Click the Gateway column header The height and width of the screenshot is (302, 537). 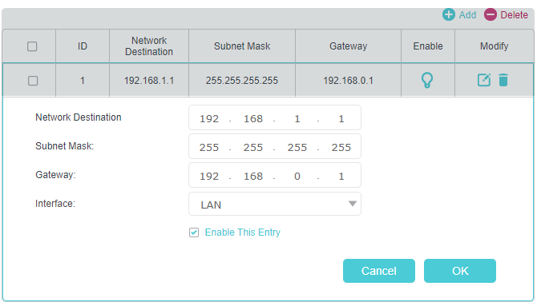click(348, 46)
